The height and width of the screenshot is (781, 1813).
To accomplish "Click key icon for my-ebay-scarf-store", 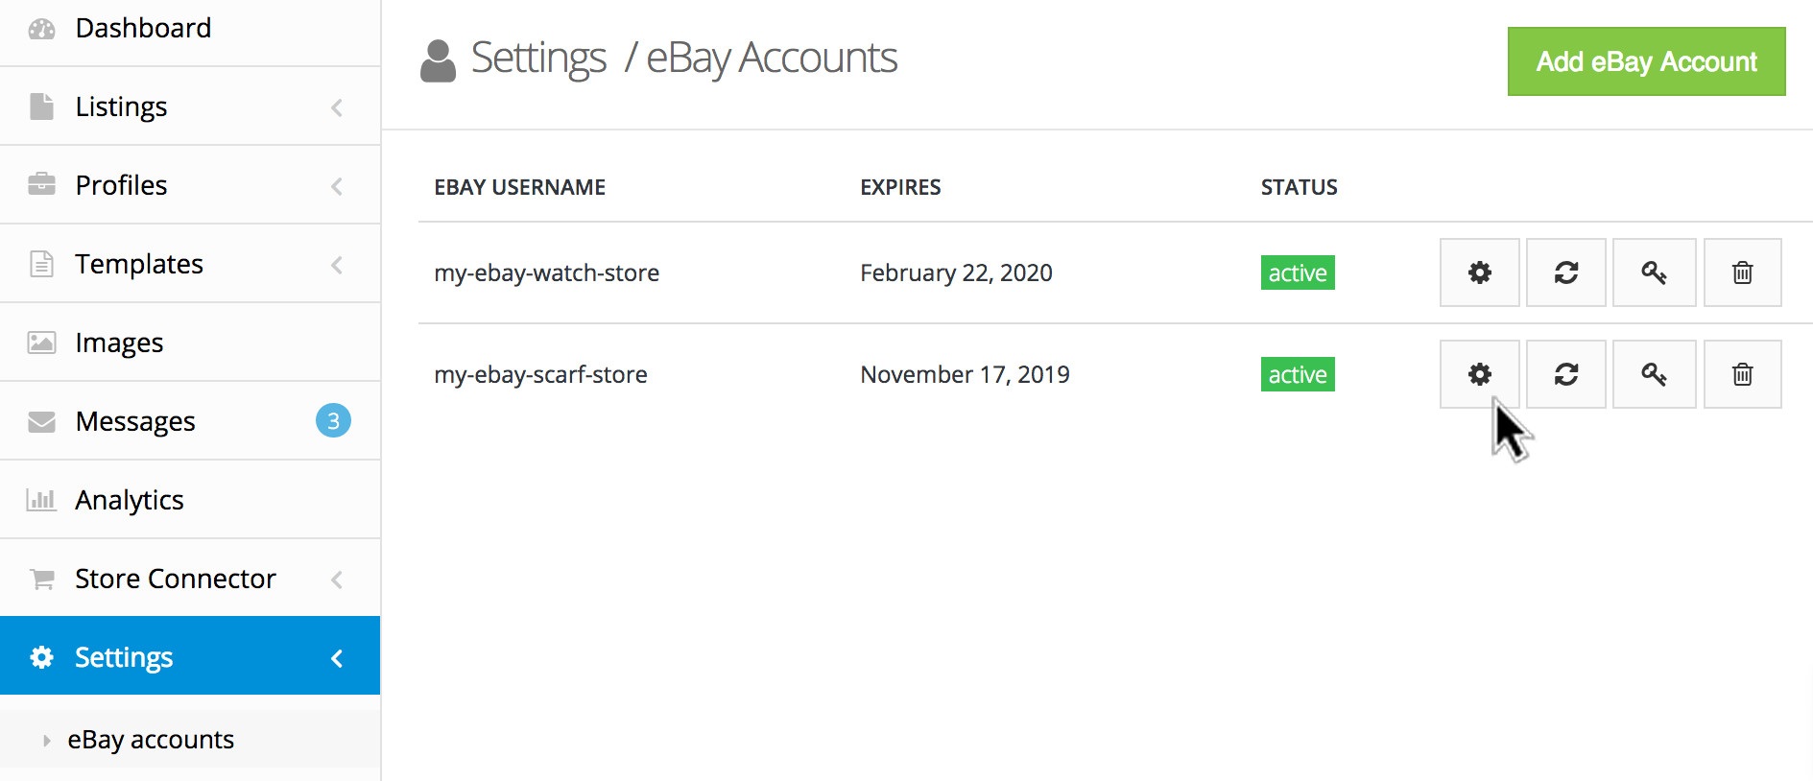I will (1654, 374).
